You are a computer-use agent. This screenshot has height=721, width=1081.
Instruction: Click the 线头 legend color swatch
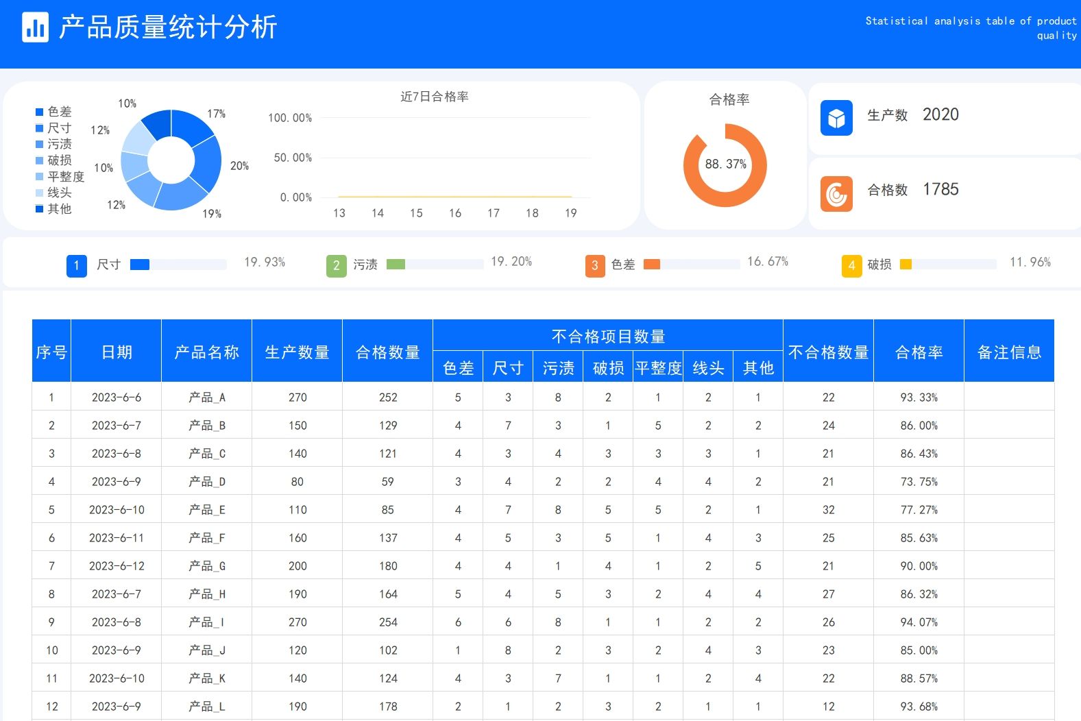(40, 193)
